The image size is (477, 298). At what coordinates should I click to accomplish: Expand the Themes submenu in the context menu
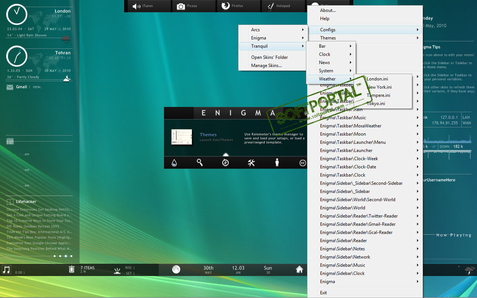pyautogui.click(x=365, y=38)
